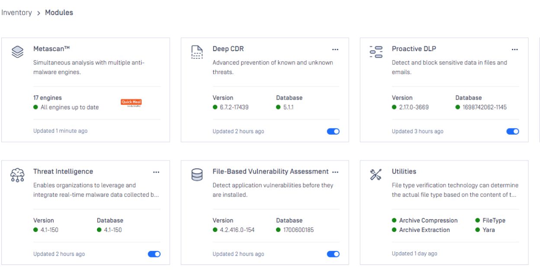Click the Utilities wrench and screwdriver icon
This screenshot has width=540, height=270.
coord(376,175)
